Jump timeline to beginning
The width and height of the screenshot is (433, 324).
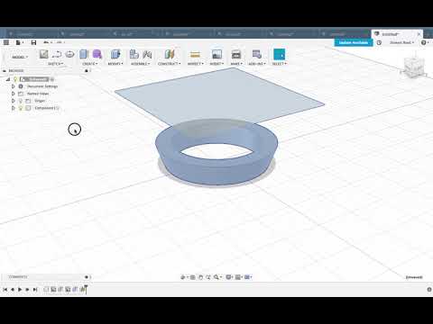[x=5, y=290]
